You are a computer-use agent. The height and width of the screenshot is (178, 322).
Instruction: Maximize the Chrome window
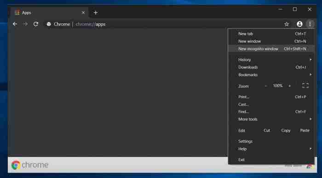(295, 10)
